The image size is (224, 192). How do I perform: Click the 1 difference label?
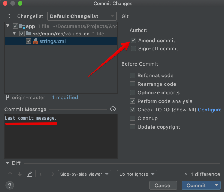tap(205, 174)
